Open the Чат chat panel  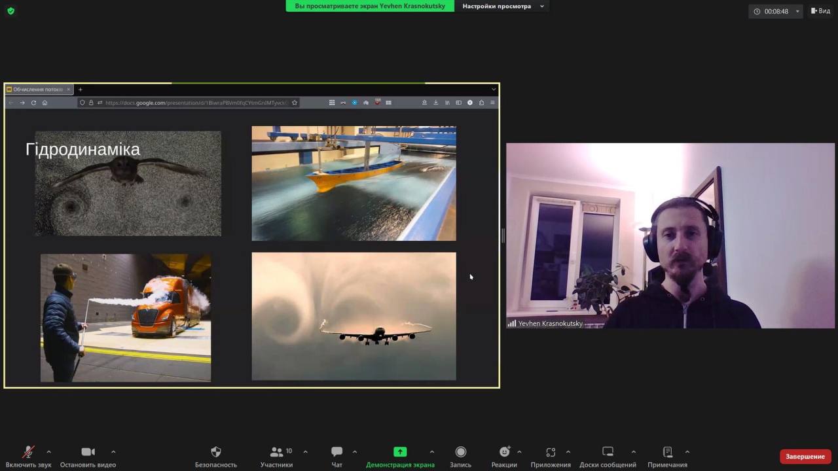click(x=337, y=452)
